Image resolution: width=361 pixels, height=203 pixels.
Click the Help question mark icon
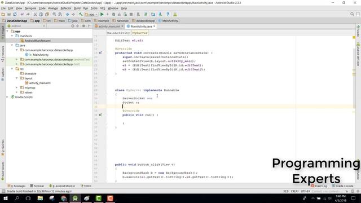[168, 14]
